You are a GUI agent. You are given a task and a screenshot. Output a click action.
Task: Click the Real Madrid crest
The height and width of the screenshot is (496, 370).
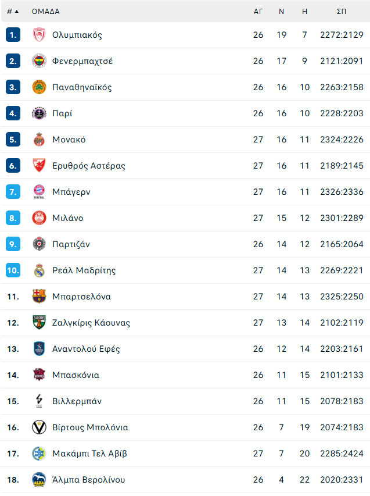click(x=39, y=270)
